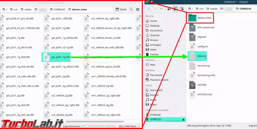Select the SYSTEM.md5 file
Viewport: 257px width, 129px height.
point(201,95)
